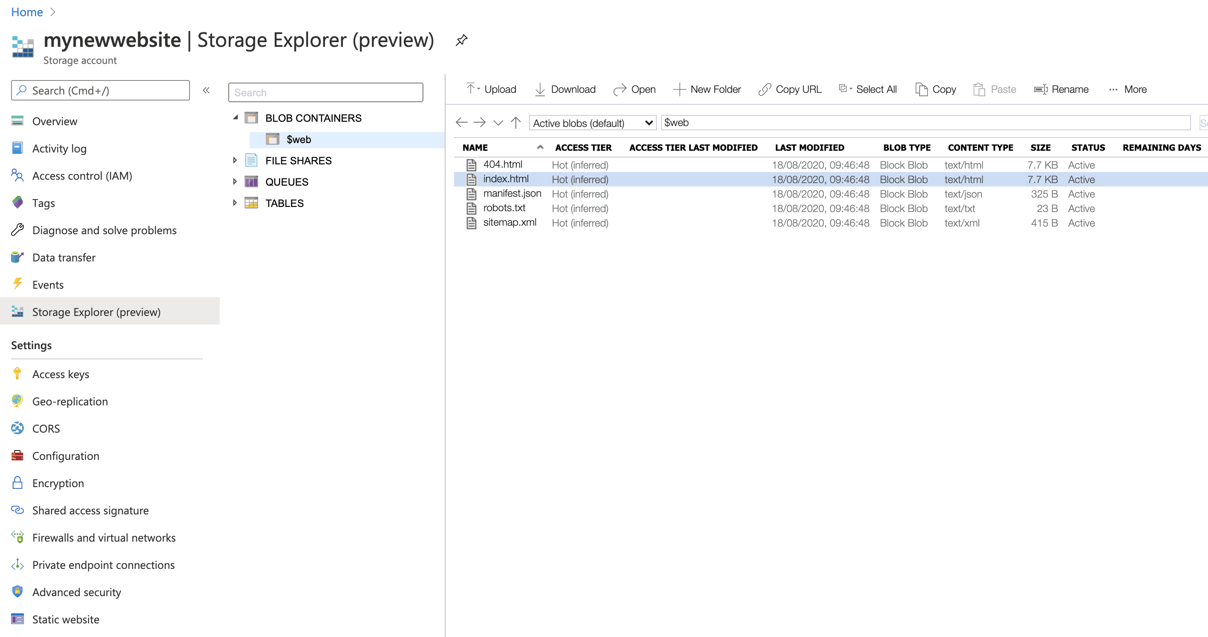Click the tree Search box
The width and height of the screenshot is (1208, 637).
(325, 92)
